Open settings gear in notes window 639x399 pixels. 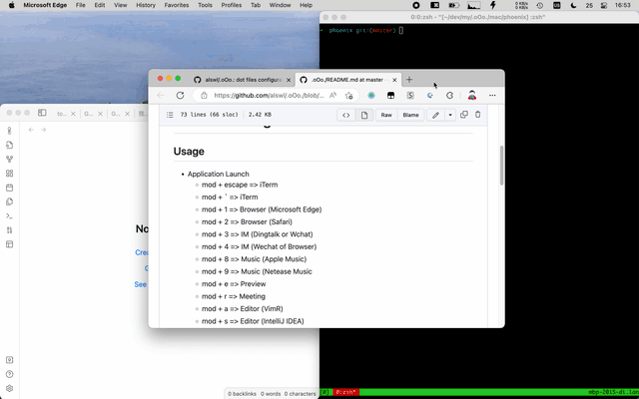click(x=9, y=388)
